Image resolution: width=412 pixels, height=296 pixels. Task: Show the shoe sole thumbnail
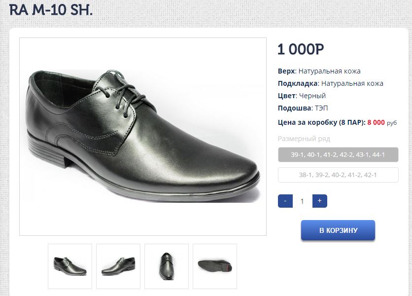click(x=215, y=266)
